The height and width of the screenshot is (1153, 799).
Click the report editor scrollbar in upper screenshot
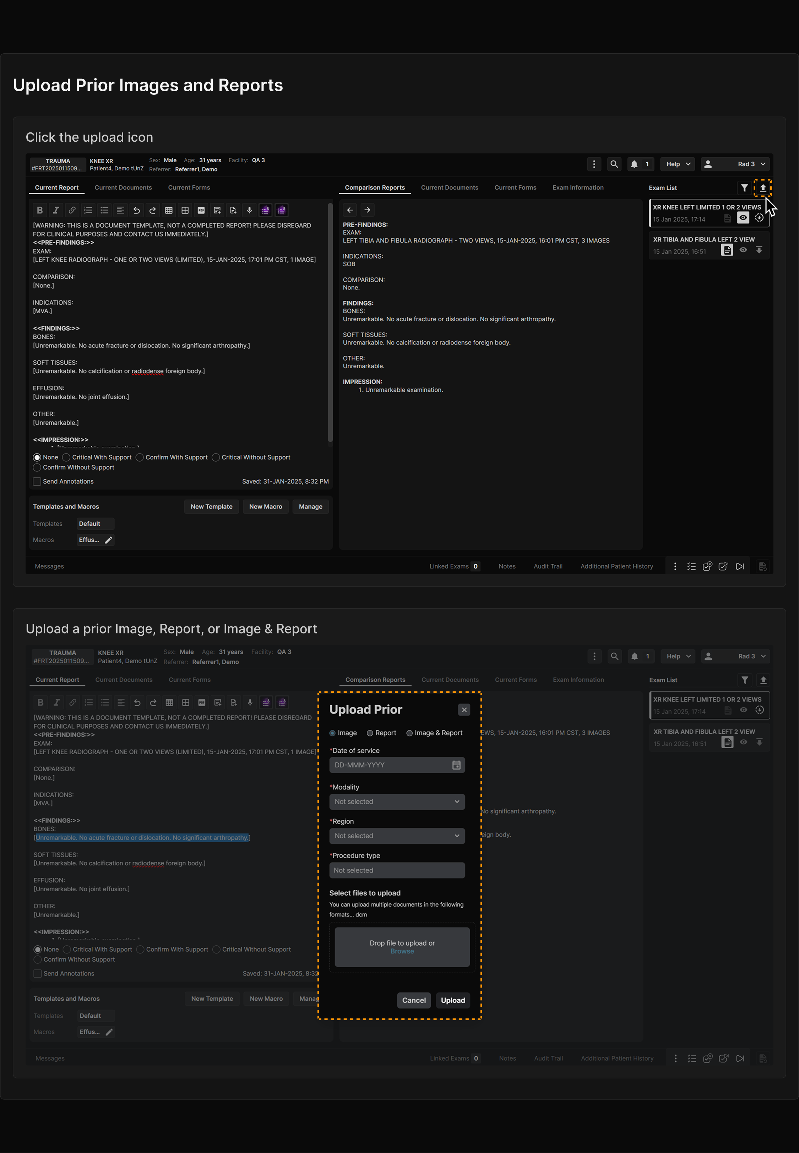[330, 323]
